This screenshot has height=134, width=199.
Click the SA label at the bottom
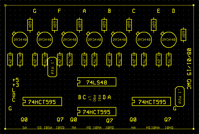25,127
